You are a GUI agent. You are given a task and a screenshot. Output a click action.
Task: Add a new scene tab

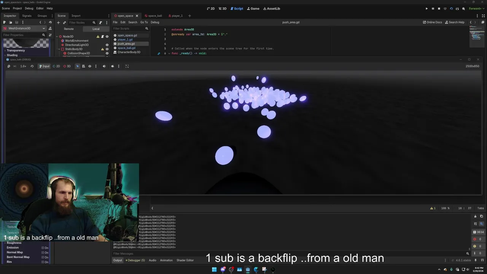click(x=189, y=16)
